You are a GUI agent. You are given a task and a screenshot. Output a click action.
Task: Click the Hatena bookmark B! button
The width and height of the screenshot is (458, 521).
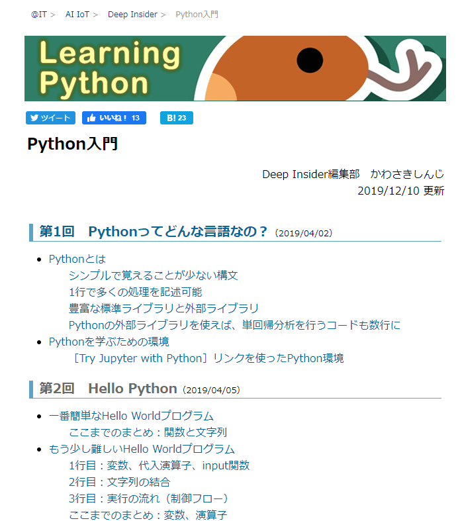tap(176, 118)
